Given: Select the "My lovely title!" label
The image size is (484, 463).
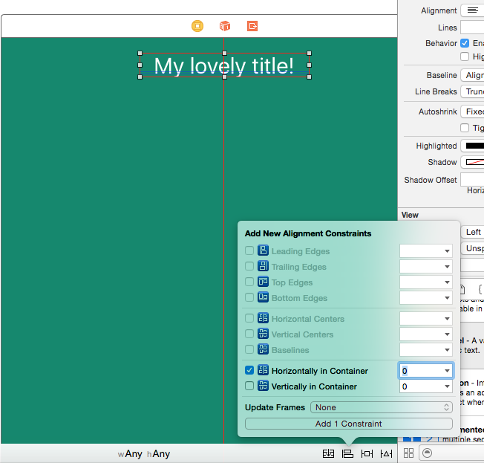Looking at the screenshot, I should point(224,66).
